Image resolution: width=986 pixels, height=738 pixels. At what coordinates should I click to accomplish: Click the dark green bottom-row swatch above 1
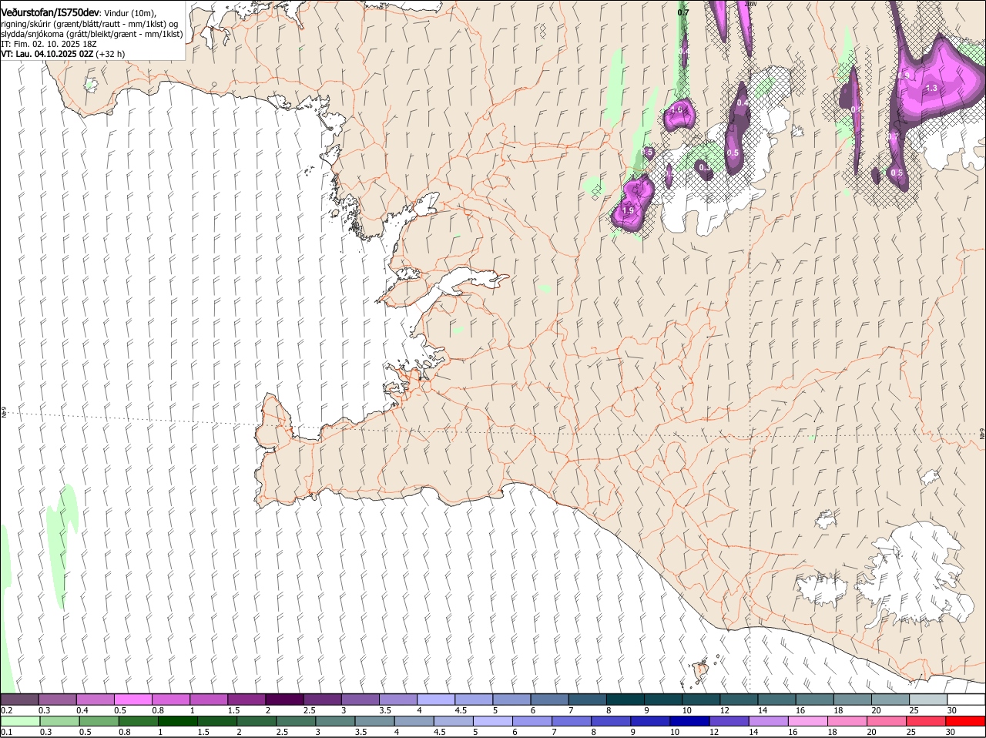click(x=177, y=722)
